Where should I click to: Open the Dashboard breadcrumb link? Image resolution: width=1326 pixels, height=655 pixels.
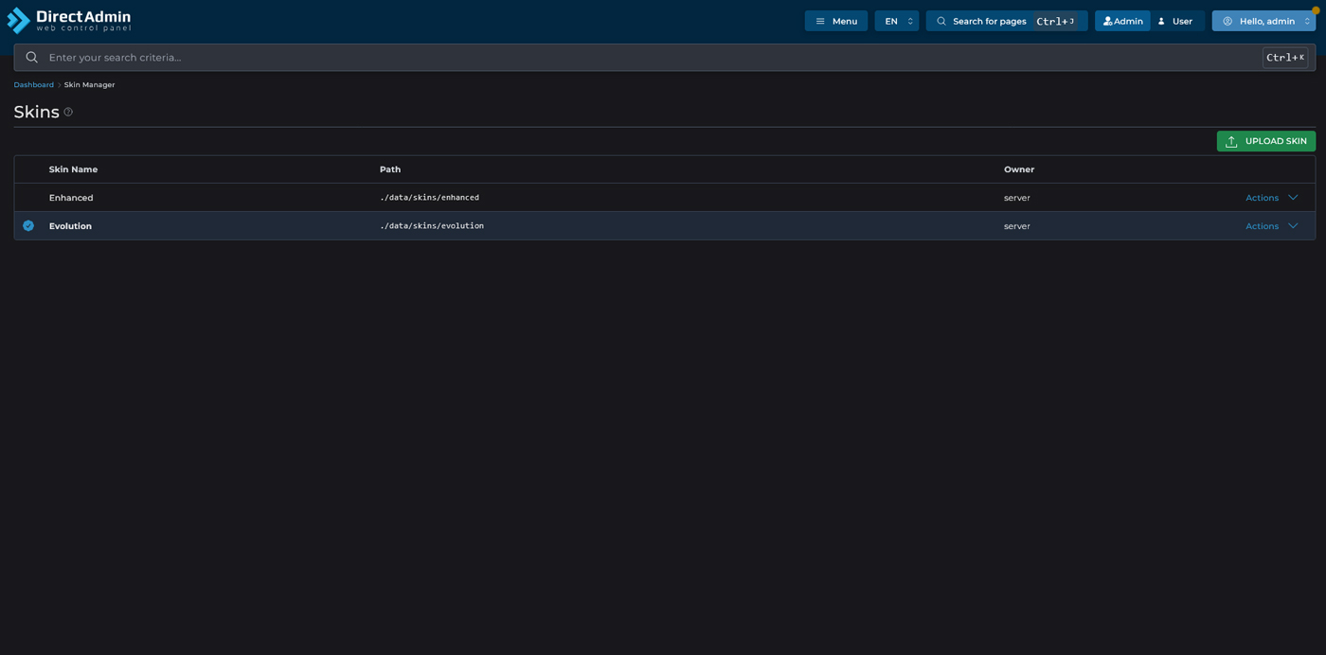click(x=33, y=84)
